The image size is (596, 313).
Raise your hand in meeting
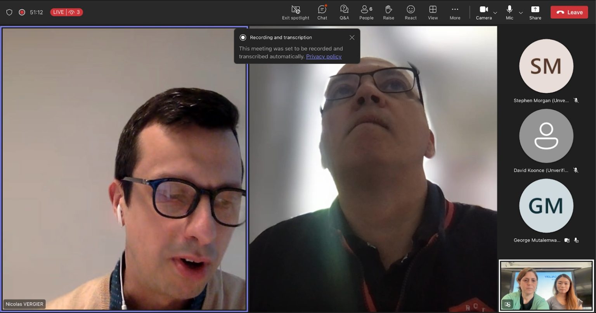pyautogui.click(x=388, y=12)
